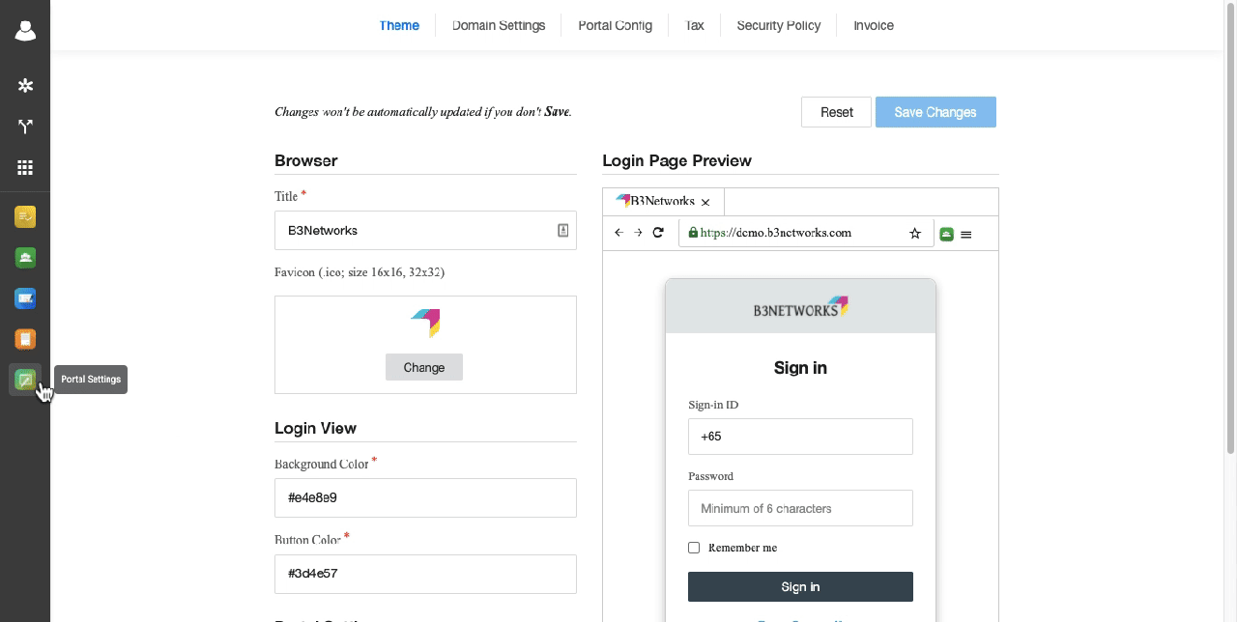1237x622 pixels.
Task: Click the asterisk icon in the sidebar
Action: 25,86
